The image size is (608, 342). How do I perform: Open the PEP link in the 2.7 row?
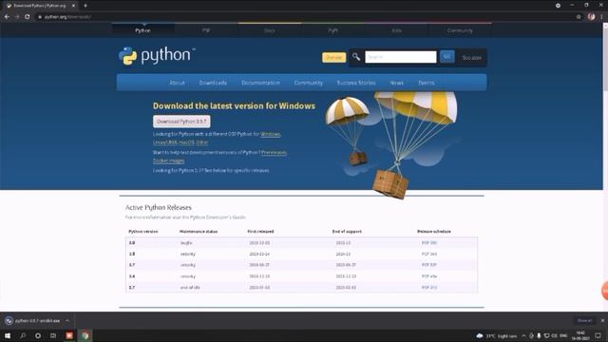(x=428, y=287)
